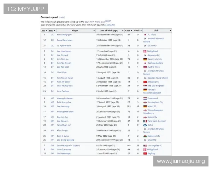Open Midtjylland link in Cho Gue-sung's row
Viewport: 212px width, 170px height.
pos(153,149)
